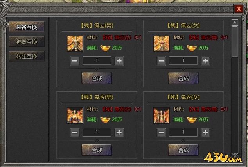
Task: Close the exchange window with red X
Action: [x=239, y=9]
